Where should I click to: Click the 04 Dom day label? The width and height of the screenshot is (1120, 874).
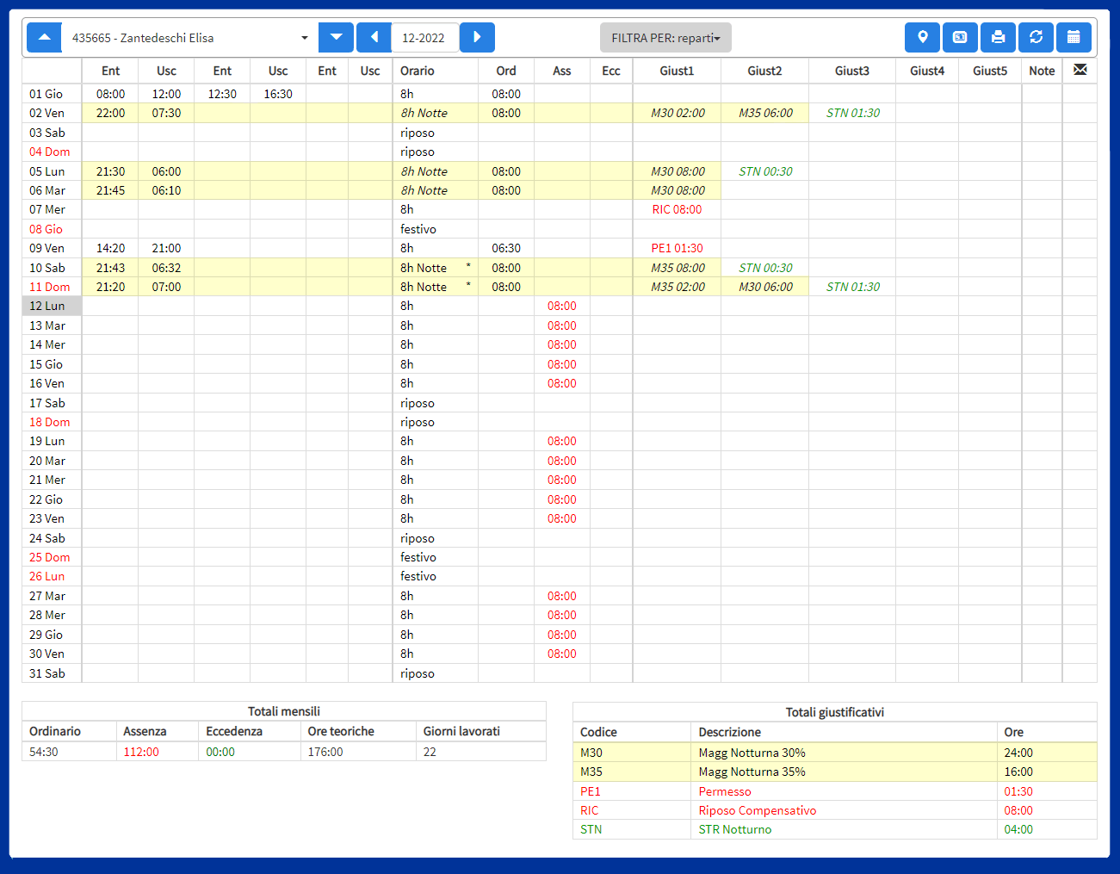tap(50, 152)
